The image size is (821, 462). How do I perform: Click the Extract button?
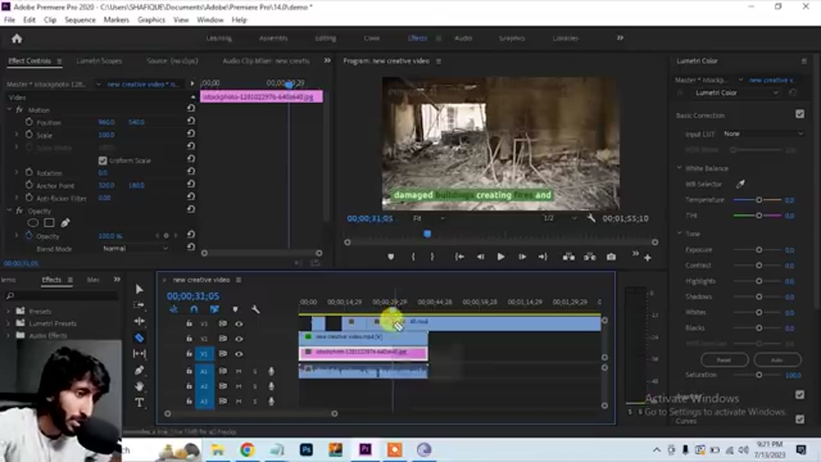(x=589, y=257)
